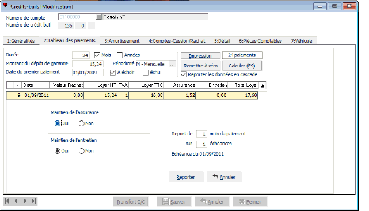Click the account lookup icon beside account number
Image resolution: width=369 pixels, height=211 pixels.
(99, 17)
